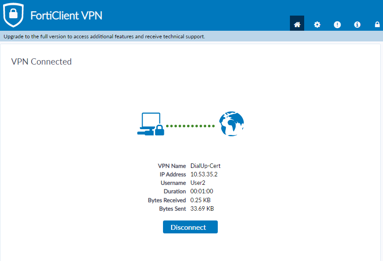Click the VPN Connected heading
This screenshot has height=261, width=383.
coord(41,62)
